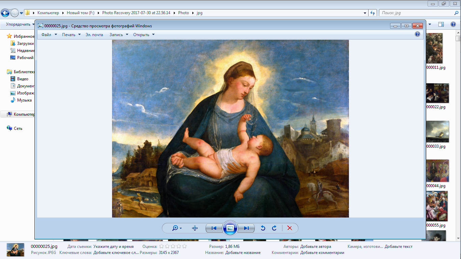Click Добавьте комментарии in details pane
The height and width of the screenshot is (259, 461).
(x=322, y=253)
